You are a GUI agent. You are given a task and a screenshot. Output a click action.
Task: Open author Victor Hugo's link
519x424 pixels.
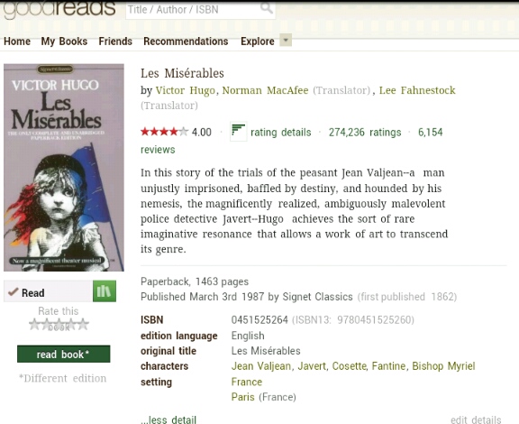pos(186,90)
